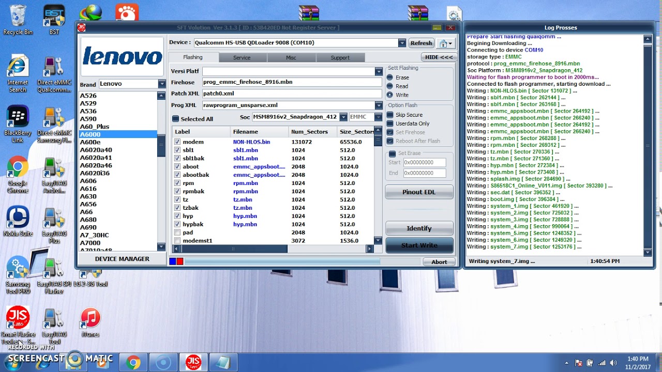Open the Soc platform dropdown

343,117
